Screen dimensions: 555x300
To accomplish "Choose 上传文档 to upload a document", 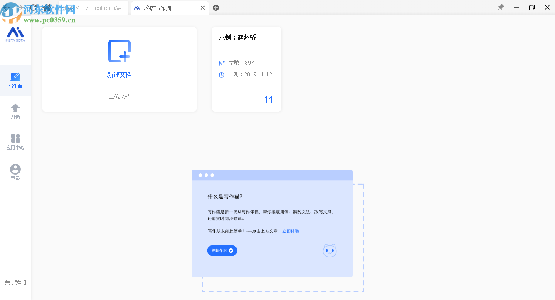I will [x=119, y=97].
